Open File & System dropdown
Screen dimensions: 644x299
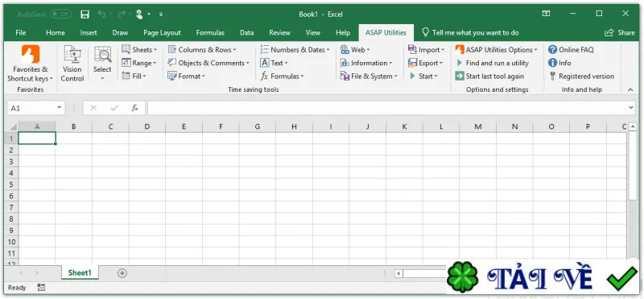point(369,76)
